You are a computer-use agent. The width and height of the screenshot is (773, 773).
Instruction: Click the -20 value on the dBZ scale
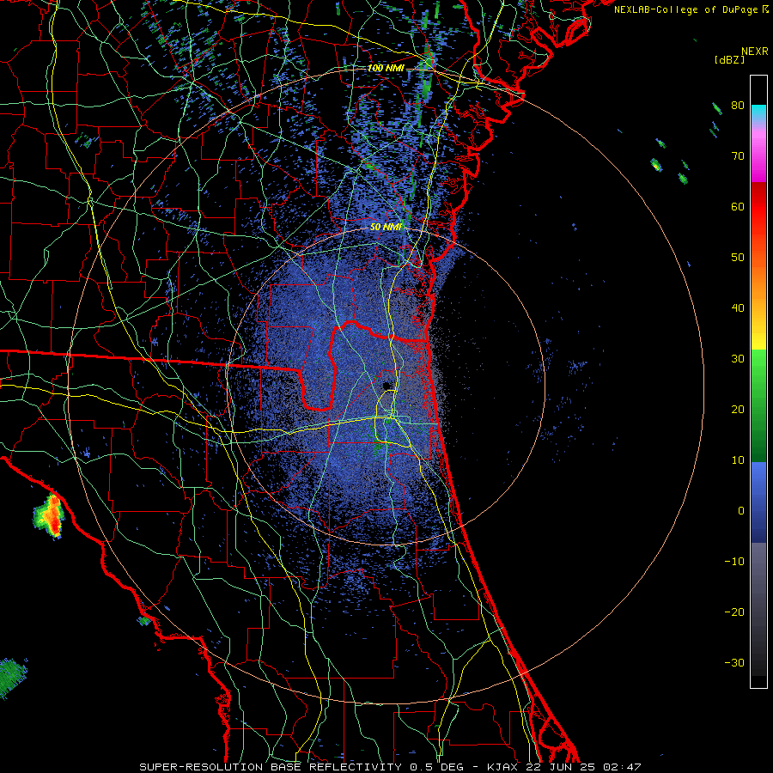point(734,612)
